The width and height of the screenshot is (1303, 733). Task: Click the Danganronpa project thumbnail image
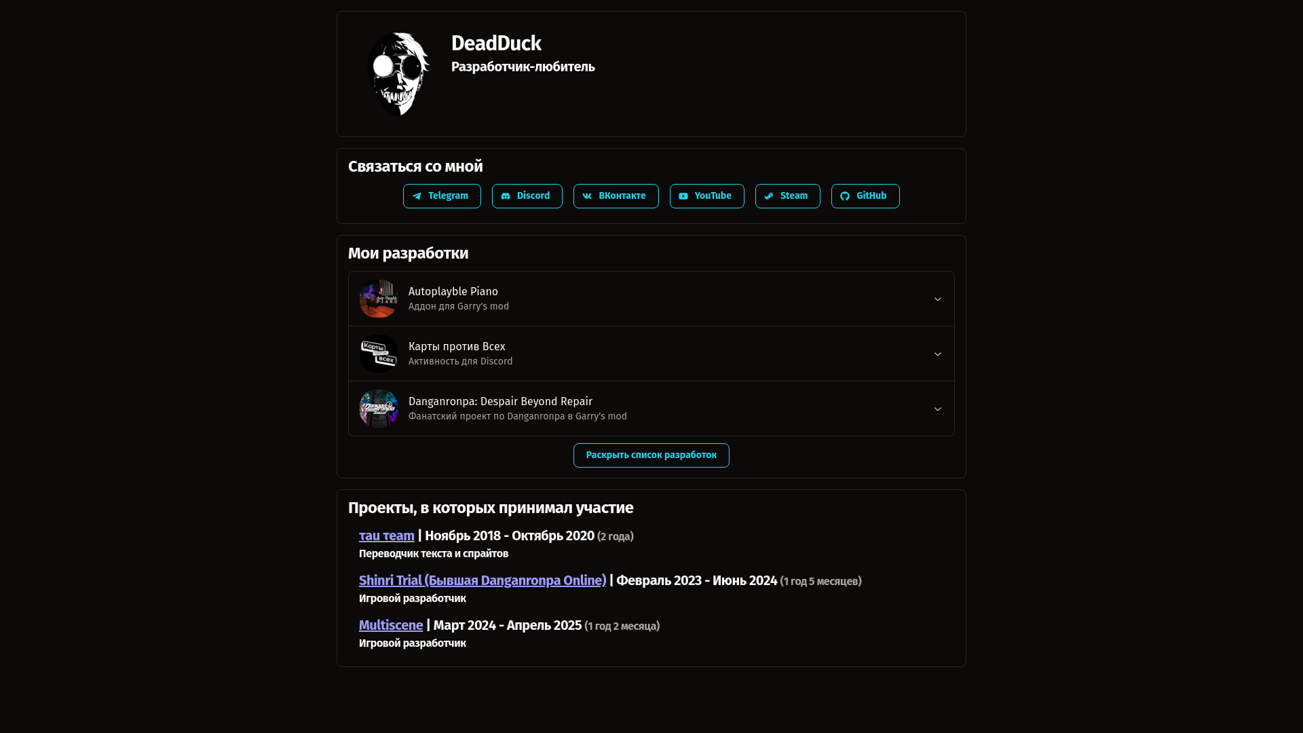coord(379,409)
